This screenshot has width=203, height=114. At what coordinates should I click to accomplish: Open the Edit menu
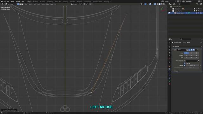[x=8, y=1]
